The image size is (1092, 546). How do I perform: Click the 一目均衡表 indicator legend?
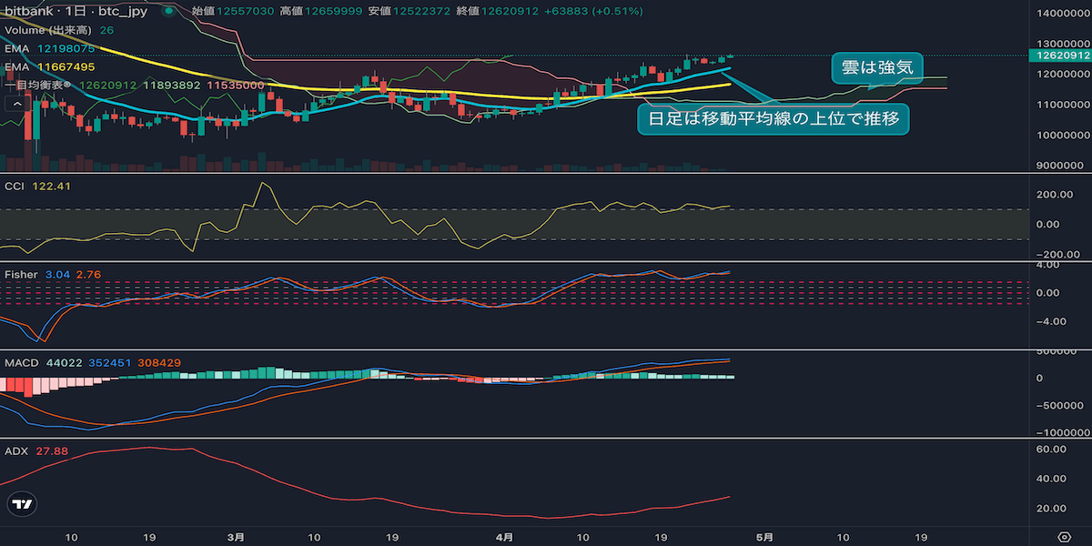(x=44, y=85)
